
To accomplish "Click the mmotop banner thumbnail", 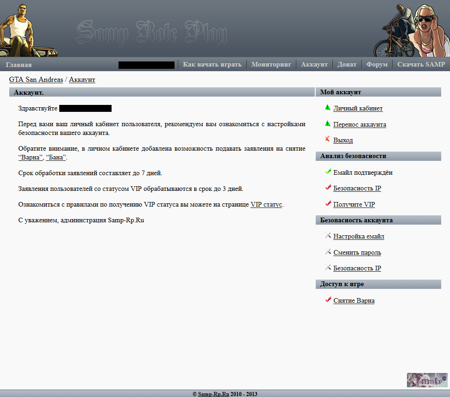I will (427, 380).
